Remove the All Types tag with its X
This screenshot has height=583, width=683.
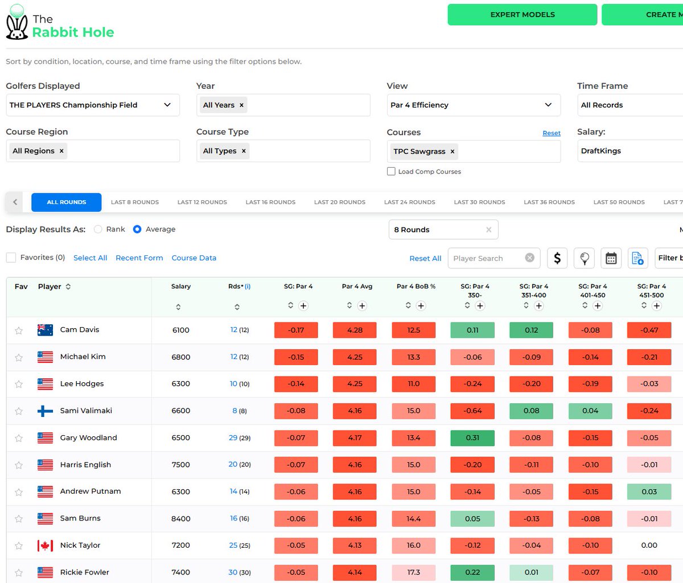click(244, 151)
